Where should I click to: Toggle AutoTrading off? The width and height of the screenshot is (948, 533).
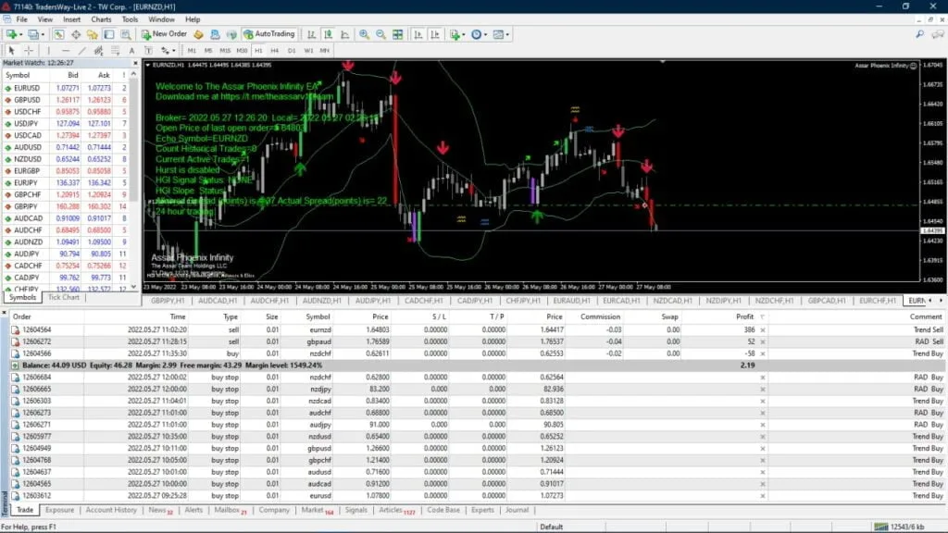267,34
